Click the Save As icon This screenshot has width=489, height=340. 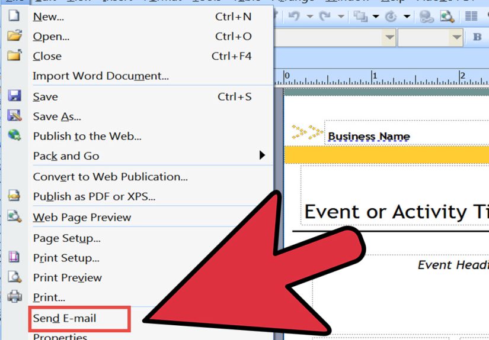14,115
